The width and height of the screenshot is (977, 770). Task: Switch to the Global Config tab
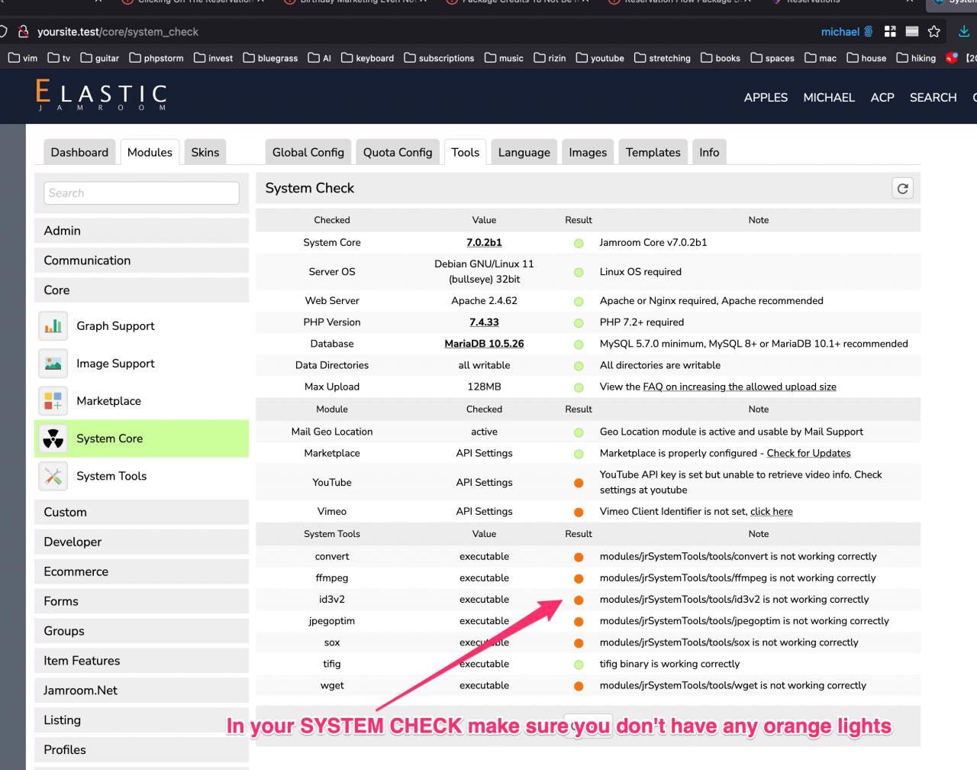coord(308,152)
